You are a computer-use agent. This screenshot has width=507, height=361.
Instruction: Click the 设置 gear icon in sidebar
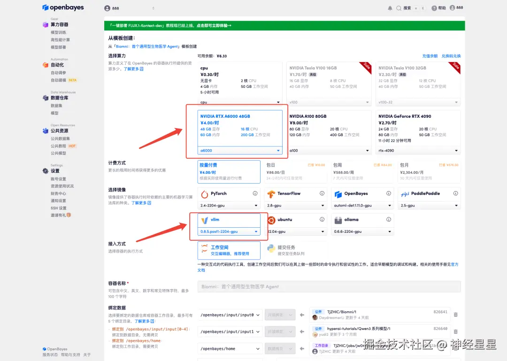coord(45,171)
